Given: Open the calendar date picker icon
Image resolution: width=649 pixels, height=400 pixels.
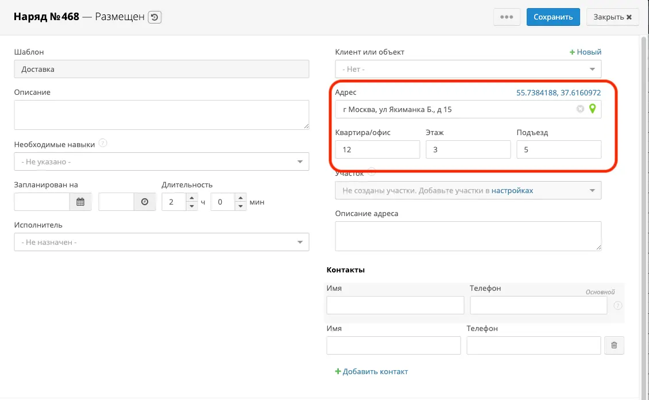Looking at the screenshot, I should [x=80, y=202].
